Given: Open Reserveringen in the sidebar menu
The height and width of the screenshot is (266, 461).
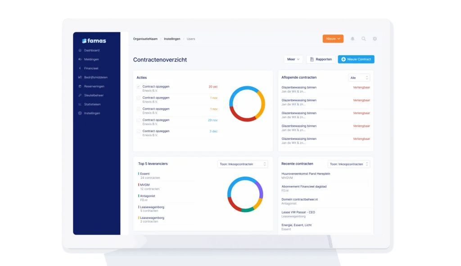Looking at the screenshot, I should click(94, 86).
